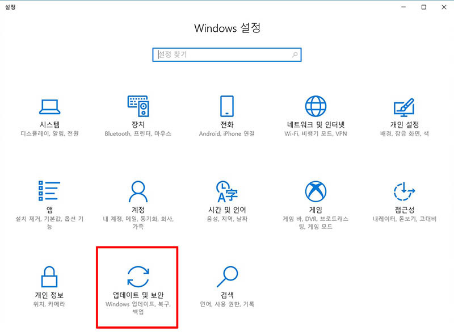Click the 앱 list icon
The height and width of the screenshot is (335, 454).
pos(49,192)
